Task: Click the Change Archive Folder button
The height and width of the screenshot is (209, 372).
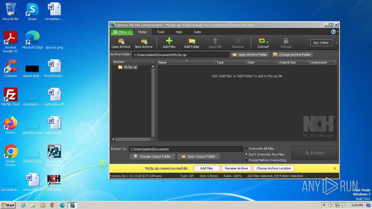Action: [x=292, y=55]
